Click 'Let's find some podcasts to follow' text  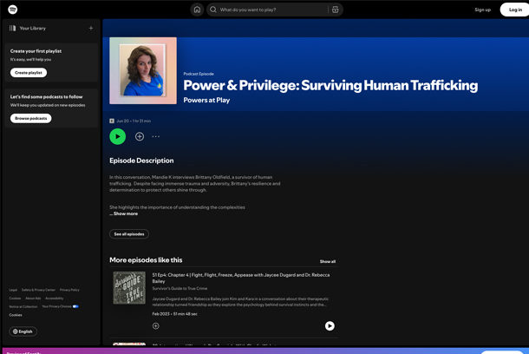[46, 97]
